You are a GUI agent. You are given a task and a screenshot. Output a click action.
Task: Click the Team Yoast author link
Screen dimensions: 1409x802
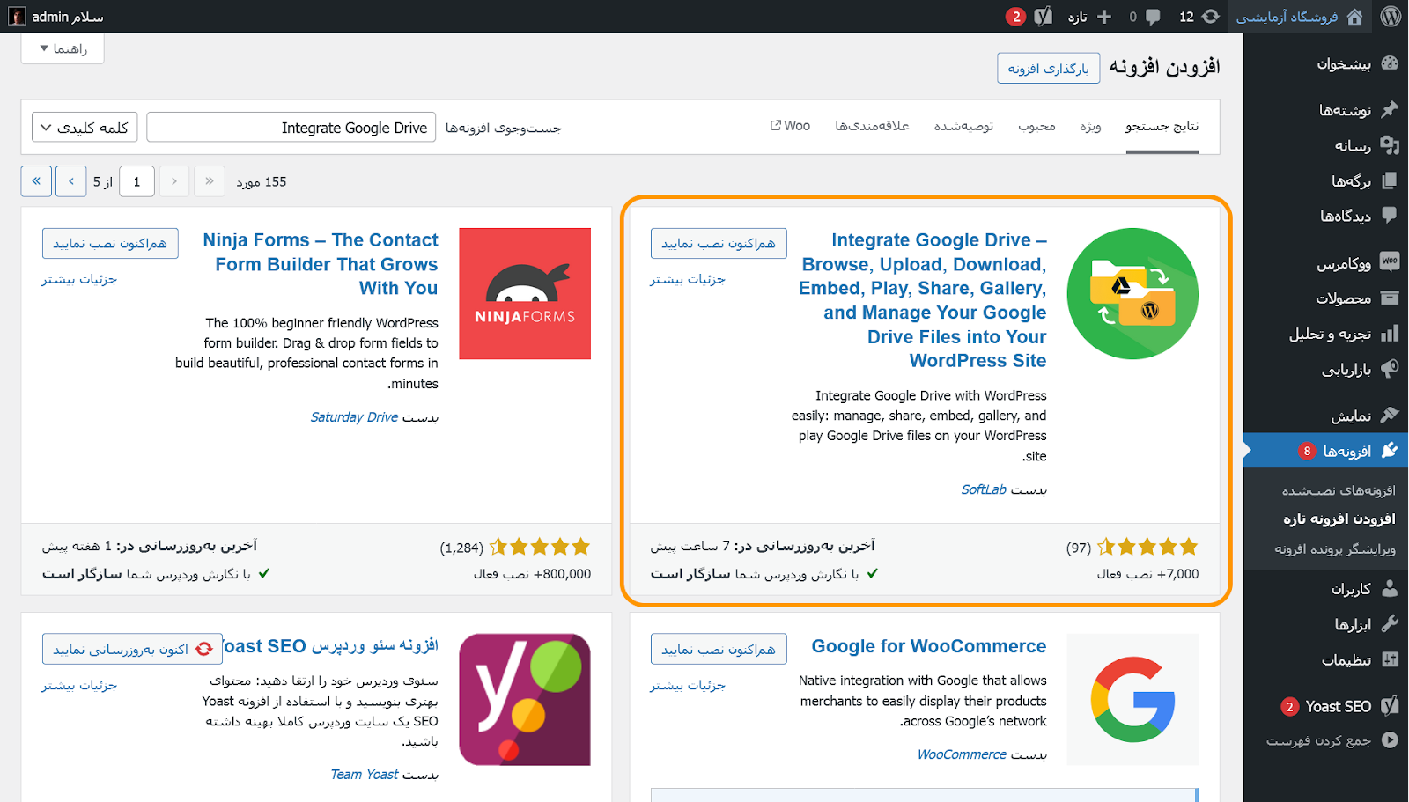coord(365,775)
